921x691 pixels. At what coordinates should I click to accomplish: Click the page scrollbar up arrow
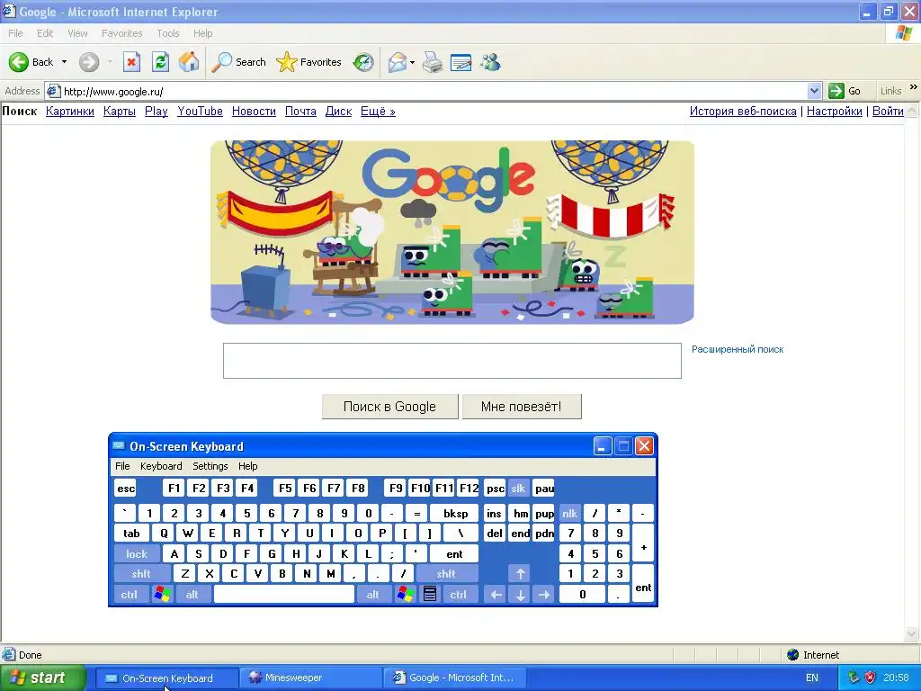(x=912, y=110)
